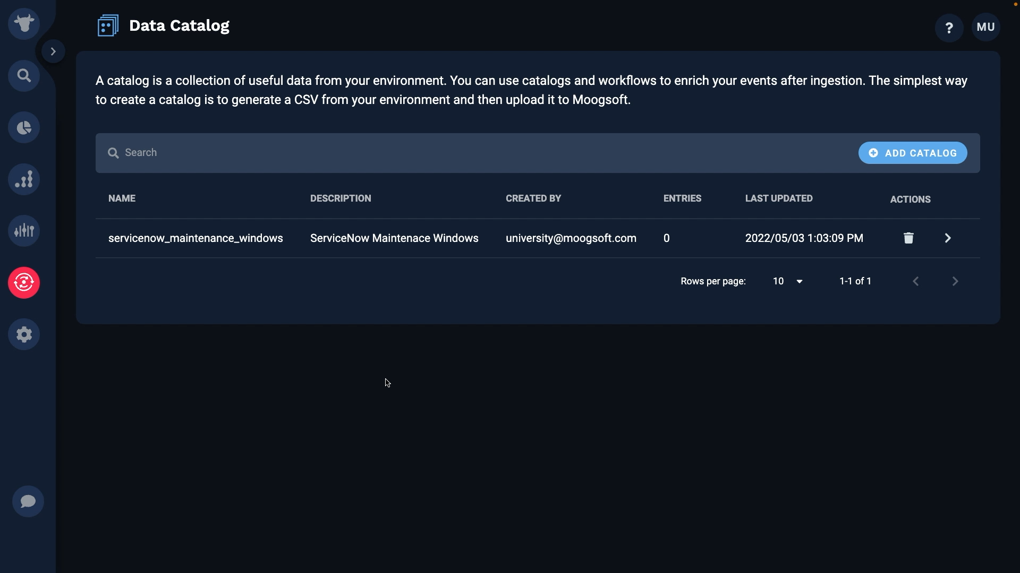Click the ACTIONS column header

(911, 199)
